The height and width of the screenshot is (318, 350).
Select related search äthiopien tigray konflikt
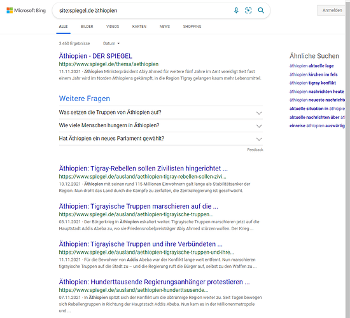pyautogui.click(x=312, y=83)
